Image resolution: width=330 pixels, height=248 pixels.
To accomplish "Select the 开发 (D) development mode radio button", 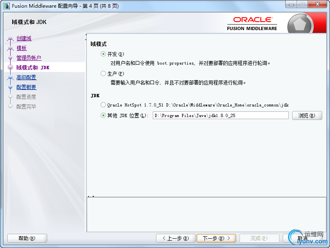I will click(103, 54).
